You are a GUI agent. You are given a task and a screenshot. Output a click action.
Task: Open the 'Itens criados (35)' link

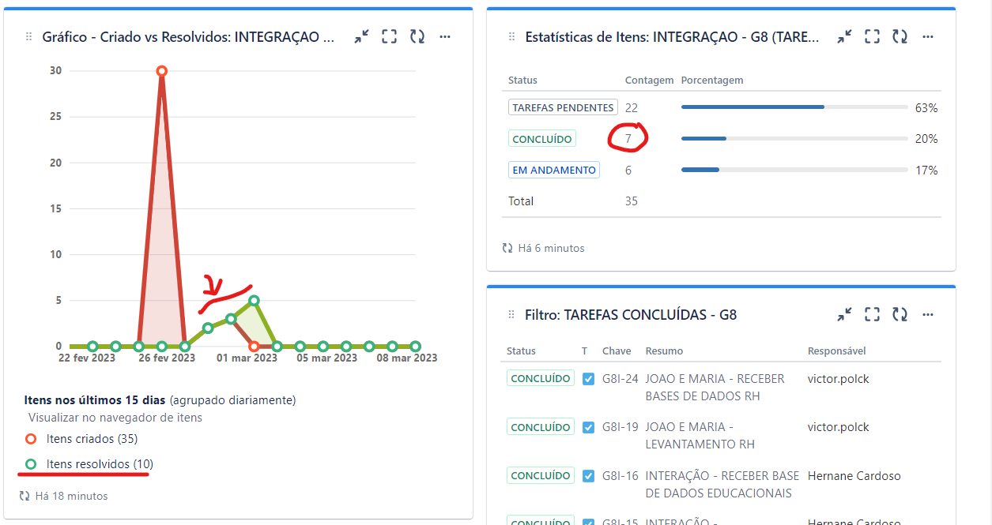pyautogui.click(x=92, y=439)
